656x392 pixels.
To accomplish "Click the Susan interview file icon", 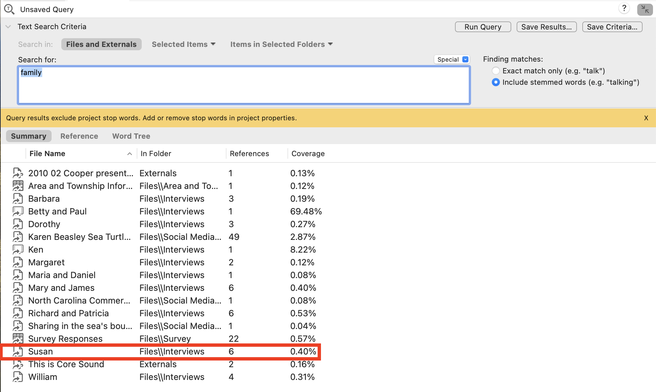I will pyautogui.click(x=17, y=351).
